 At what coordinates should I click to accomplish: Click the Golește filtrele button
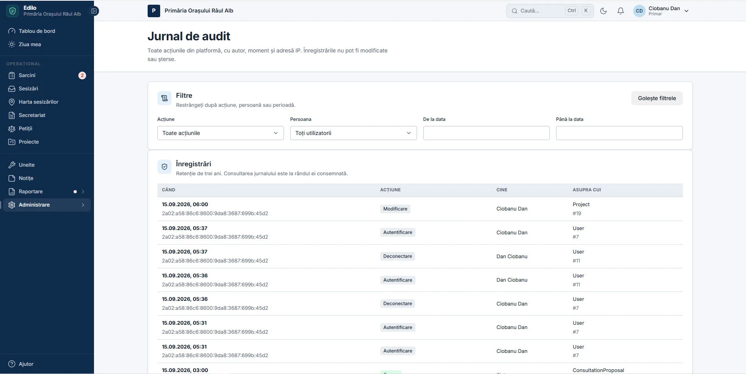click(x=657, y=98)
